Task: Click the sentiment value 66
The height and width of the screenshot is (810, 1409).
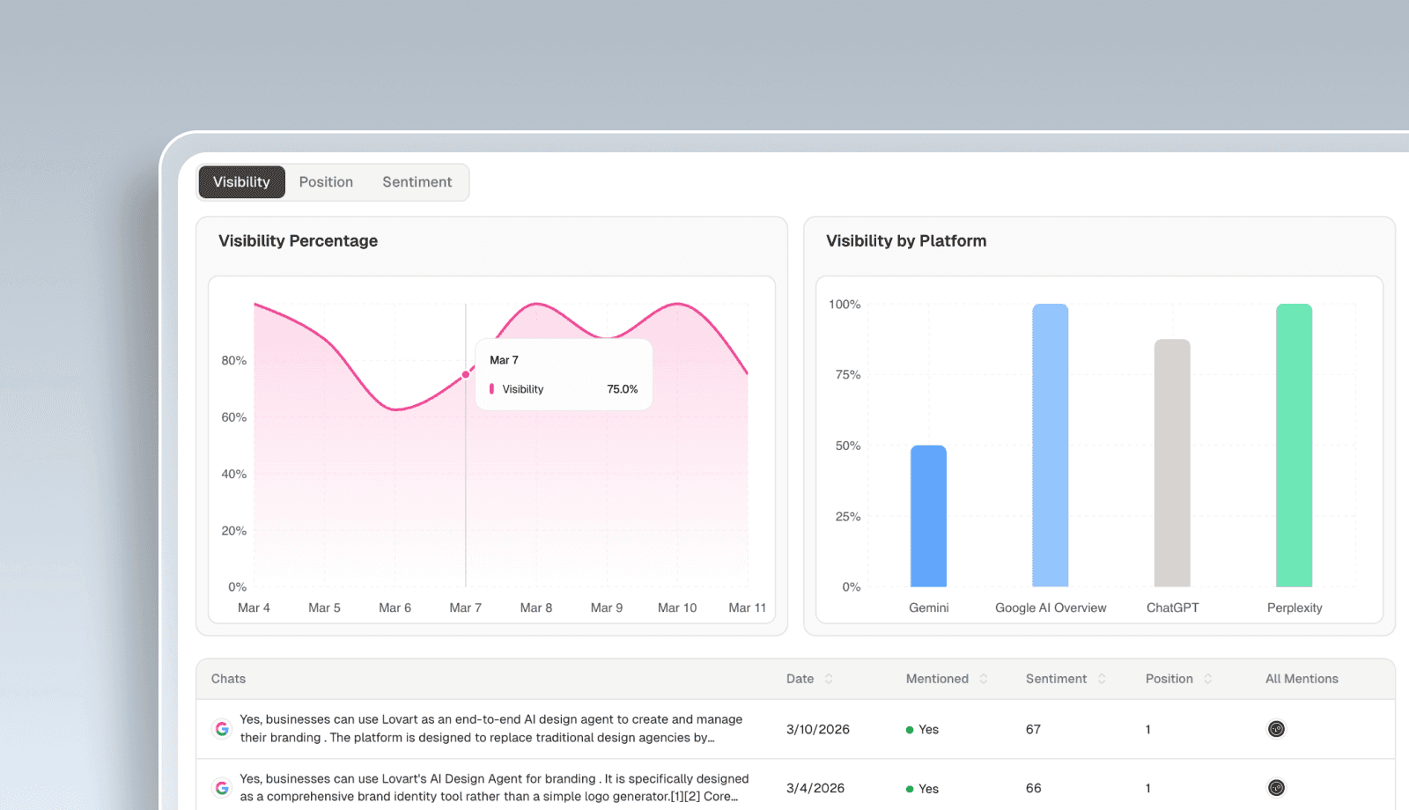Action: coord(1033,789)
